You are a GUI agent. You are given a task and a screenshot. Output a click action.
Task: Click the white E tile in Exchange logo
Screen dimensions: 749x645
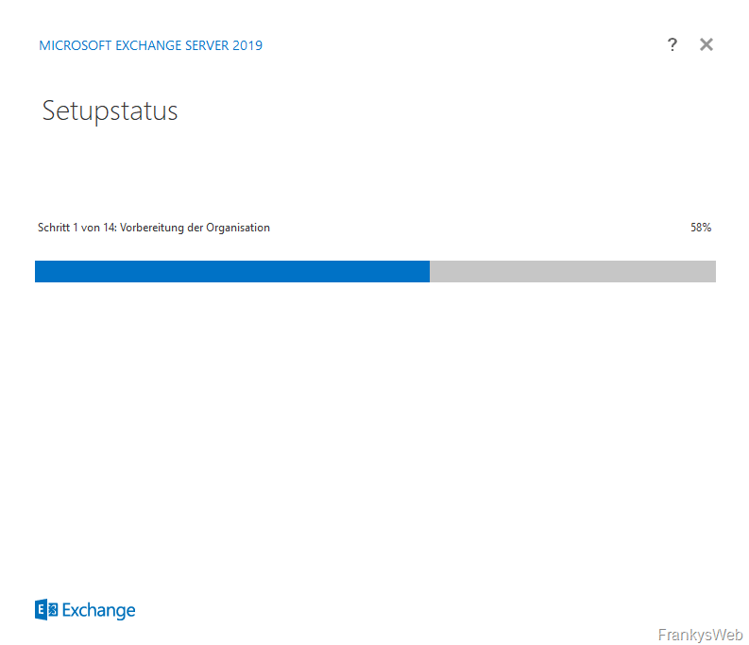tap(41, 610)
